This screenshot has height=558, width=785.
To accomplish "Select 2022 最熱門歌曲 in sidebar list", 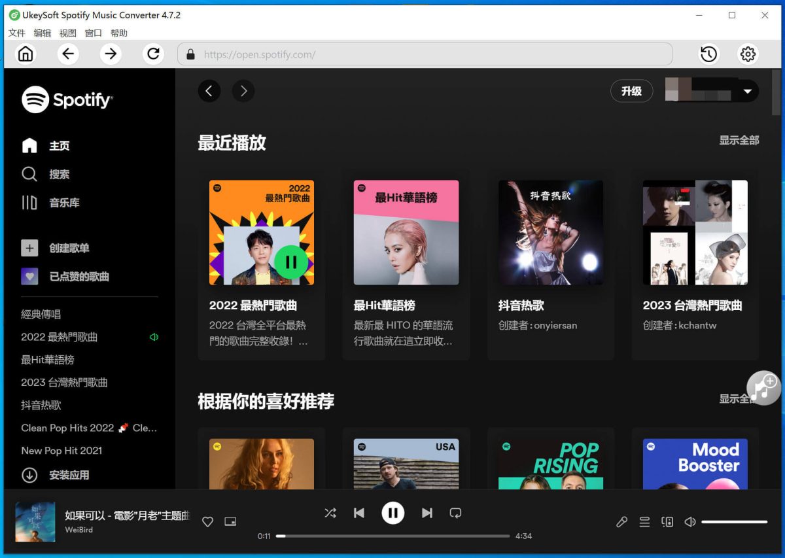I will pyautogui.click(x=60, y=338).
